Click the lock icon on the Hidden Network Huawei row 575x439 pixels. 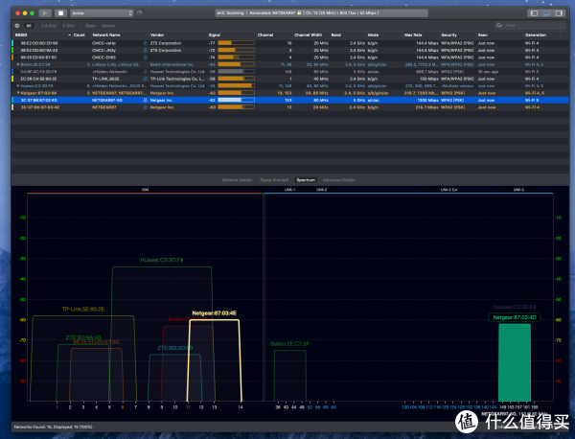coord(146,72)
